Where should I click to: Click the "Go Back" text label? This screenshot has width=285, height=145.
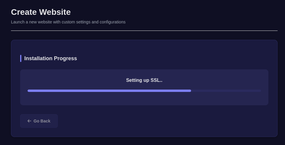click(42, 121)
